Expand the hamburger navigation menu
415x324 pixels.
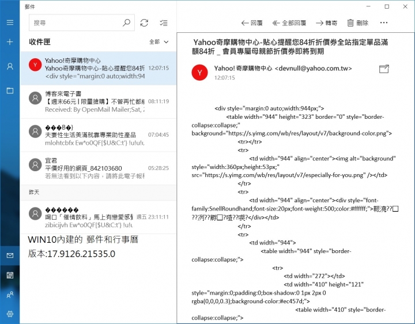(x=10, y=22)
